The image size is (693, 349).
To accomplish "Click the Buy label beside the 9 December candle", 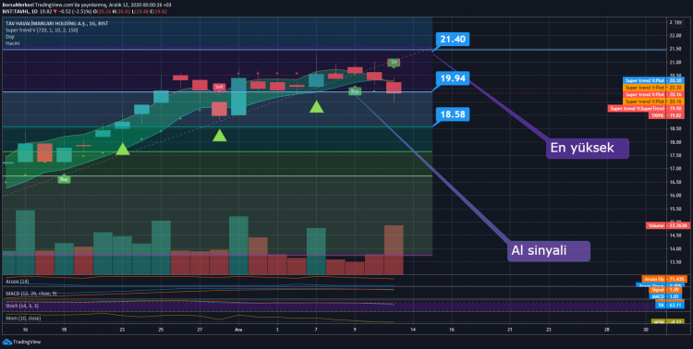I will pyautogui.click(x=355, y=91).
